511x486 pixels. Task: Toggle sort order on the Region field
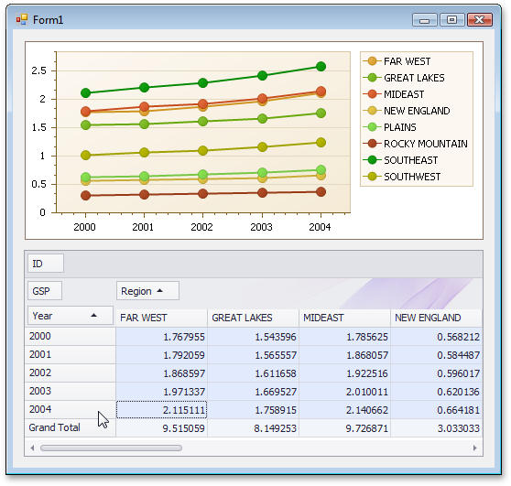coord(147,291)
